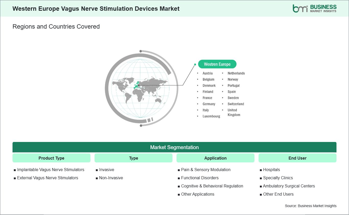Click the Source: Business Market Insights text

311,206
